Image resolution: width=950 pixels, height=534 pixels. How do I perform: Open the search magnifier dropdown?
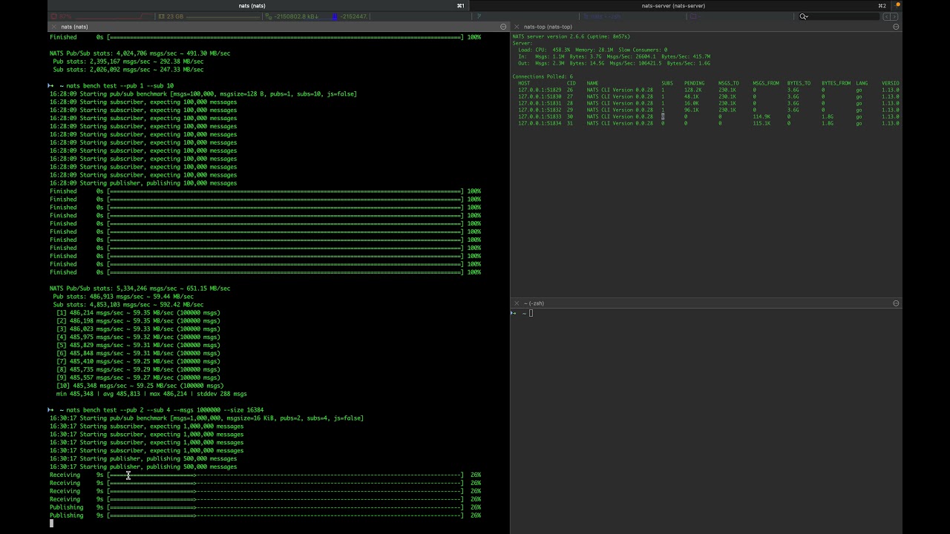click(803, 16)
